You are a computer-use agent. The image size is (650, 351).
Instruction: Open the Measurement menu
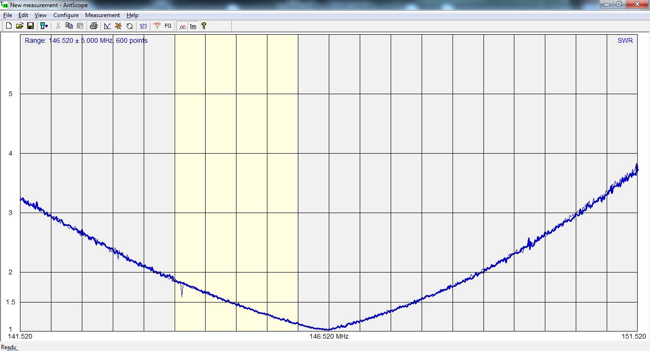pos(102,15)
